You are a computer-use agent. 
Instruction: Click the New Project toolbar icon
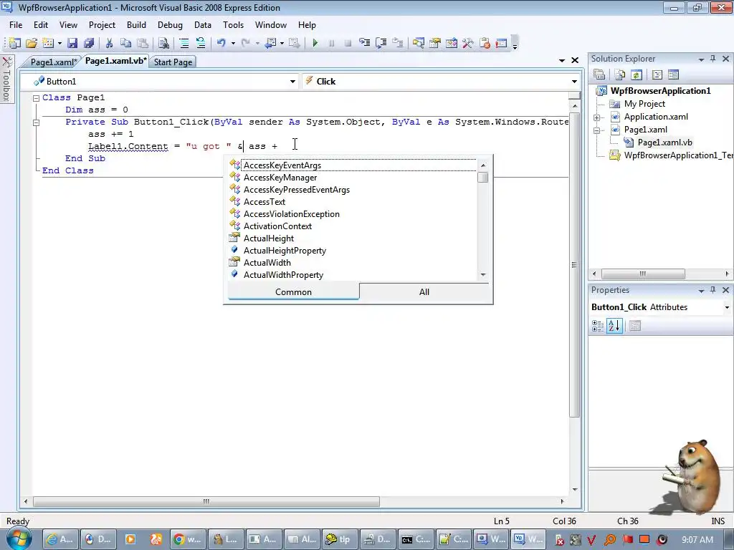tap(14, 43)
